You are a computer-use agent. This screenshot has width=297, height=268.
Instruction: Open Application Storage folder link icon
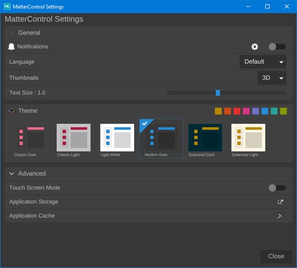click(280, 201)
